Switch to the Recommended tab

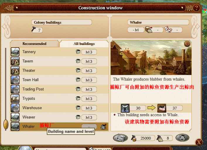coord(35,44)
